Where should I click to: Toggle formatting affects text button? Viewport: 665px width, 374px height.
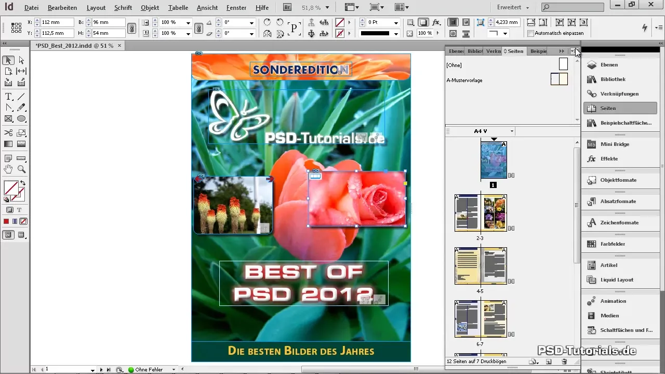click(x=19, y=210)
